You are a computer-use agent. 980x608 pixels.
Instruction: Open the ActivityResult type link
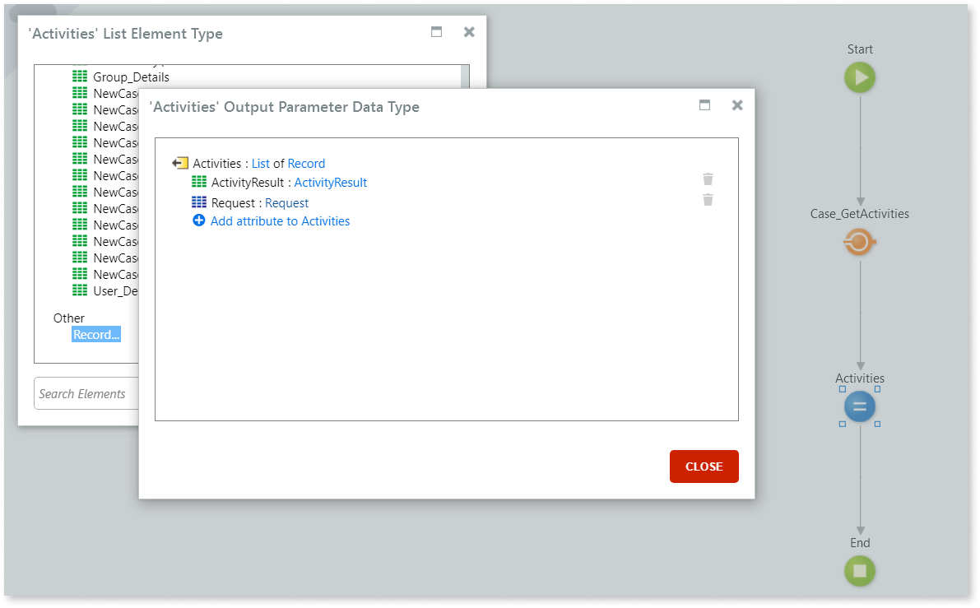coord(331,183)
